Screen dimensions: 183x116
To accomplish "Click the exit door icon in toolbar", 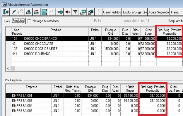I will (x=6, y=12).
